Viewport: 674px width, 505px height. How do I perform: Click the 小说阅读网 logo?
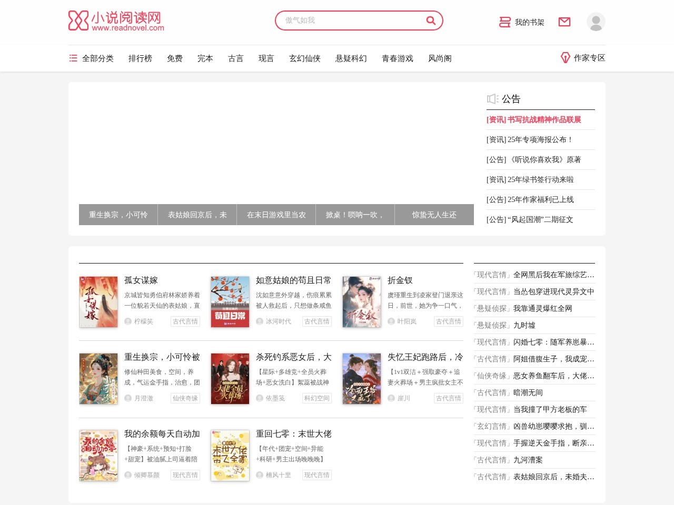pyautogui.click(x=116, y=22)
